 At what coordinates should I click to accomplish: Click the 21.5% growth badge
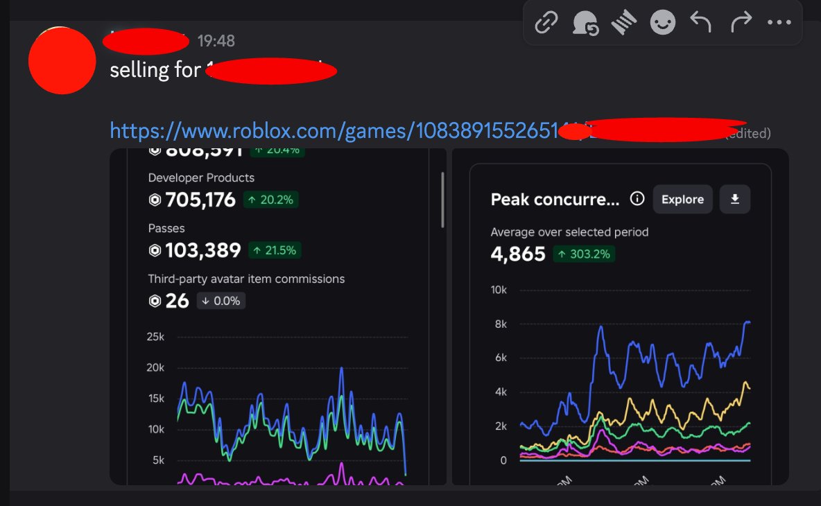tap(275, 250)
